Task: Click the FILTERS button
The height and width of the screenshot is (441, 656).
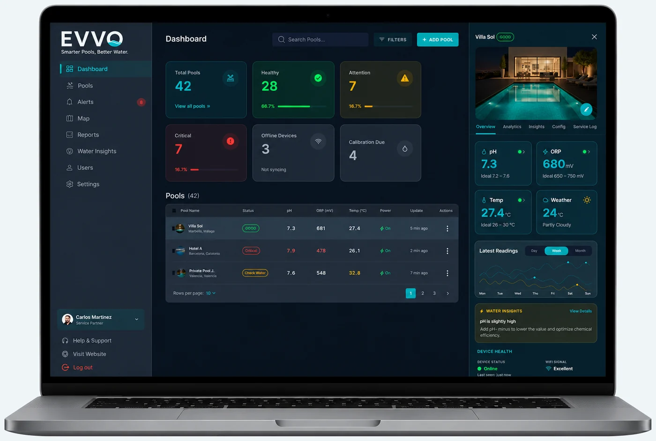Action: coord(393,40)
